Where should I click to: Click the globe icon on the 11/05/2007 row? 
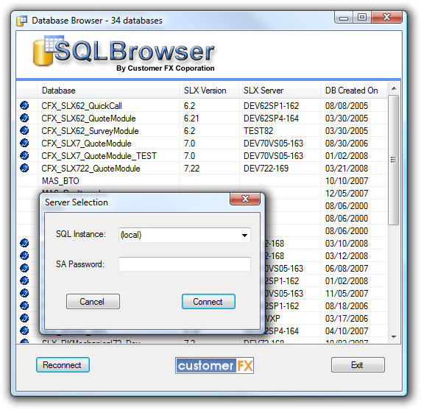24,293
